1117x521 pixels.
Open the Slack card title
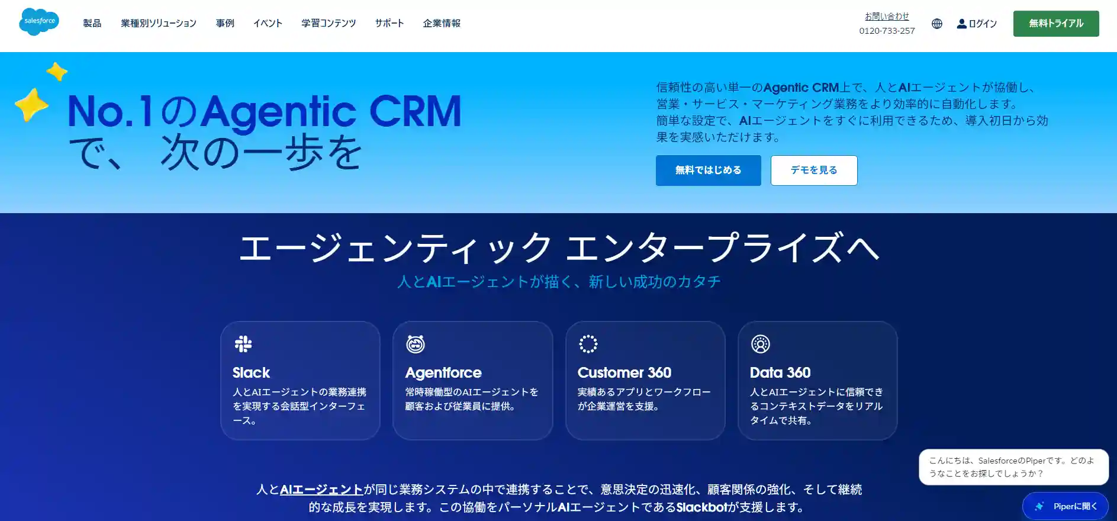(251, 372)
